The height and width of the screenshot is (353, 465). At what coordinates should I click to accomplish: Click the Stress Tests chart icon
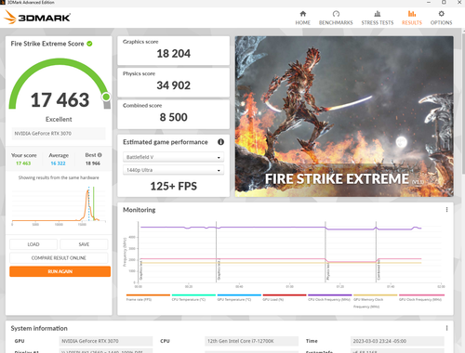(x=378, y=14)
